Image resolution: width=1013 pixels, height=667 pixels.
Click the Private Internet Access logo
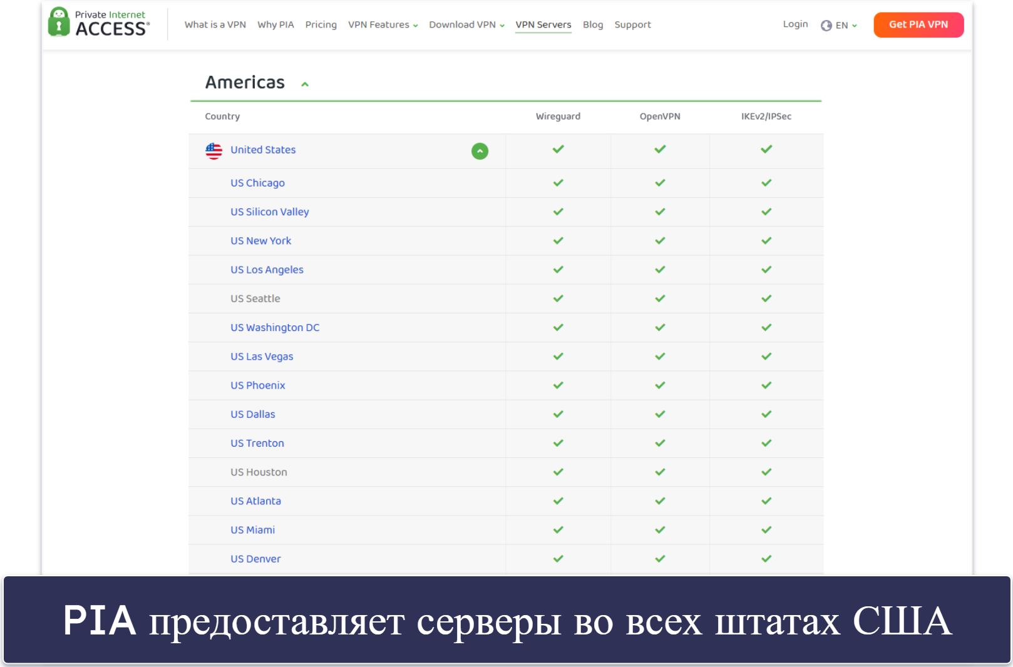pos(99,23)
